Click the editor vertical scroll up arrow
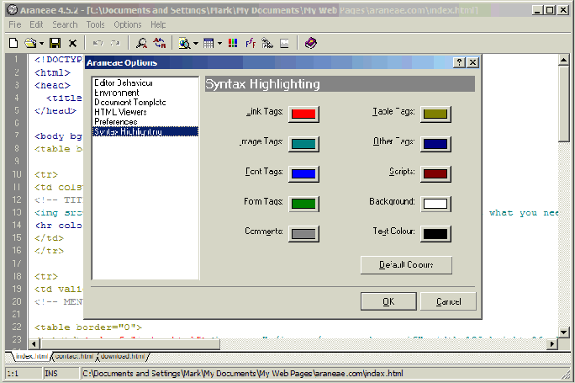 (563, 60)
